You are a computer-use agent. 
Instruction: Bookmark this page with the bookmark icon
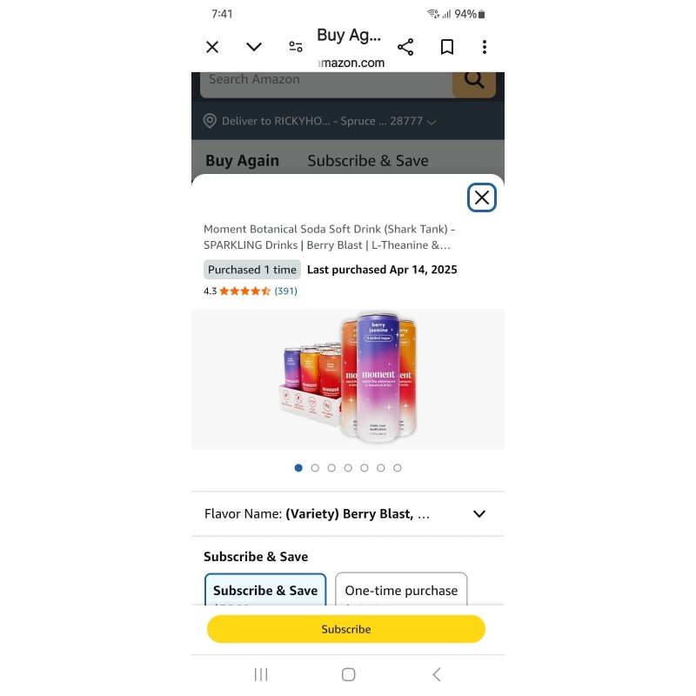tap(447, 47)
